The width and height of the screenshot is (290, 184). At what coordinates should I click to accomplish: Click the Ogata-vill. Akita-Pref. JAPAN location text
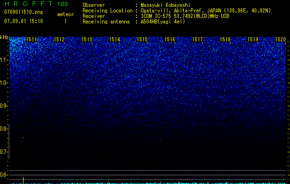(x=206, y=11)
